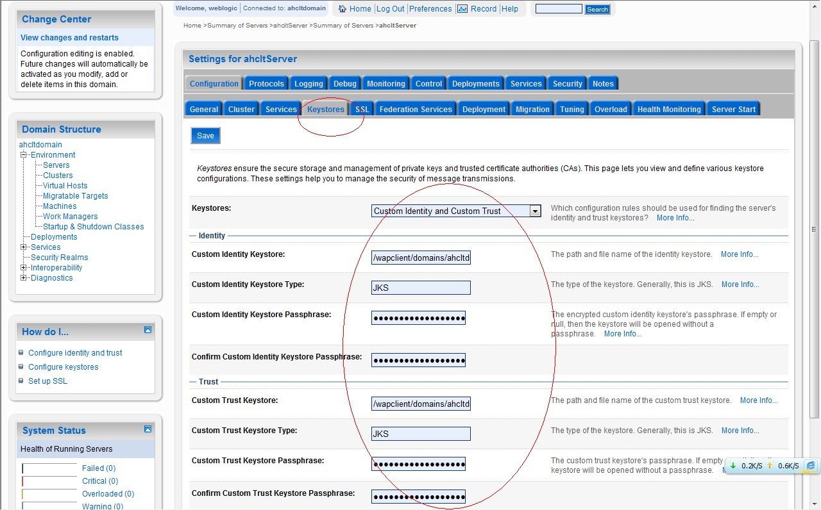Expand the Diagnostics tree node
821x510 pixels.
click(24, 278)
